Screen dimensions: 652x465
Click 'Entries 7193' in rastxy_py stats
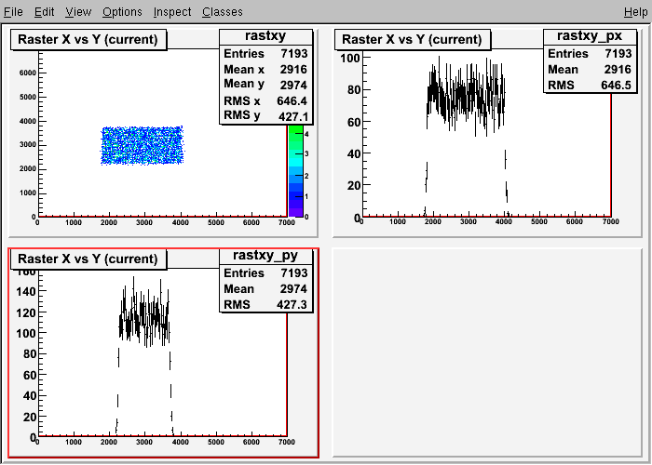coord(265,273)
